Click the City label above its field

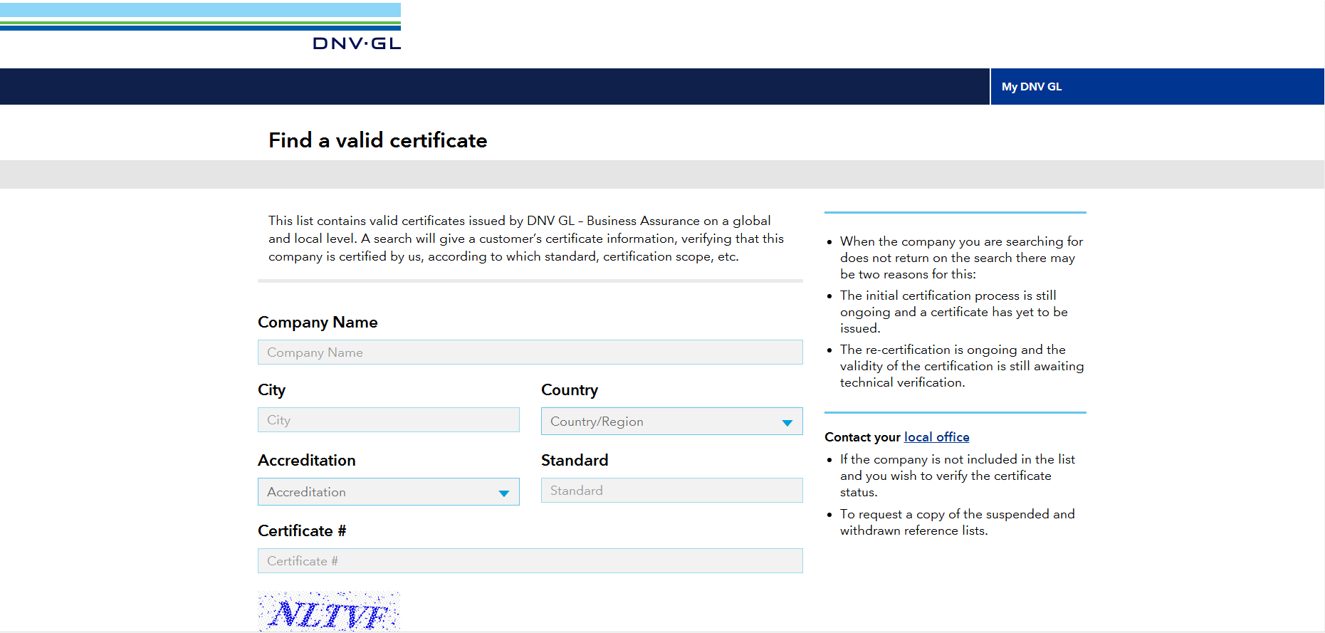[271, 390]
